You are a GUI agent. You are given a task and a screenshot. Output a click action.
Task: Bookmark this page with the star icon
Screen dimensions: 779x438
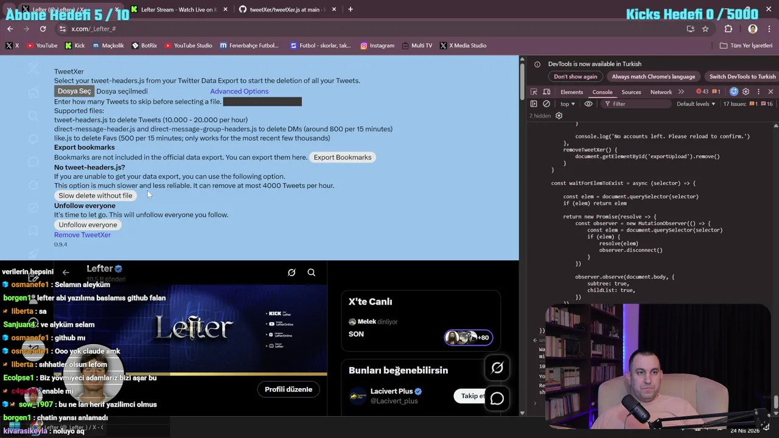click(x=705, y=29)
